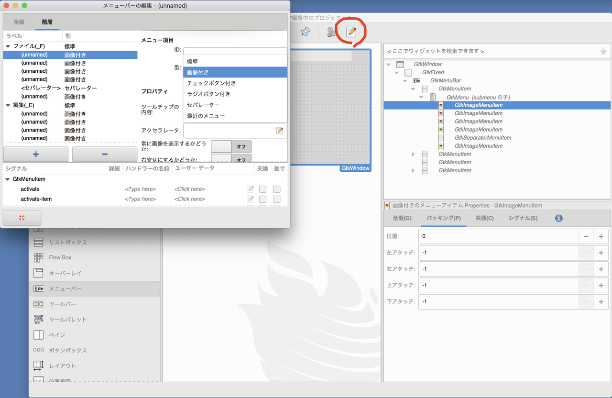Screen dimensions: 612x398
Task: Click the project properties gears icon
Action: pos(331,33)
